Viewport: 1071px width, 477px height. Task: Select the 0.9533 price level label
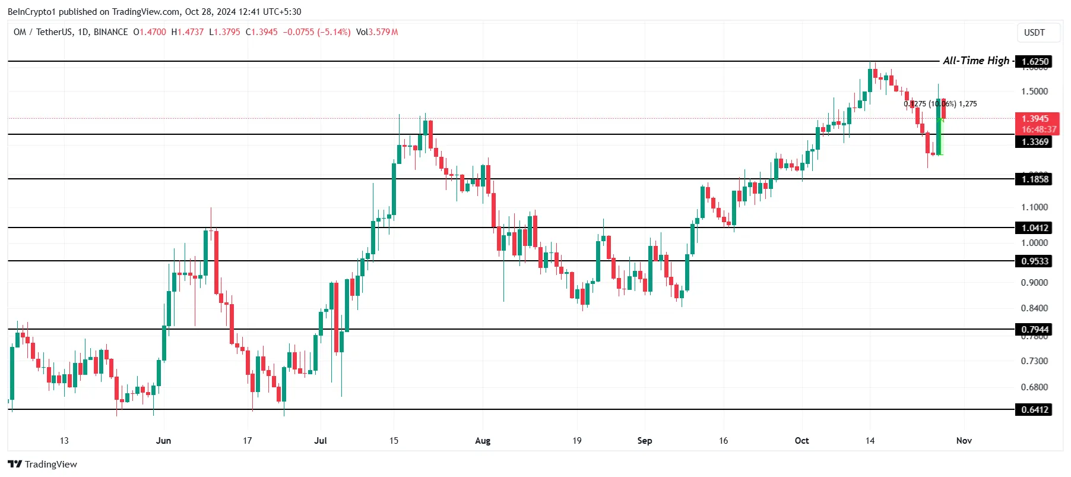coord(1034,261)
